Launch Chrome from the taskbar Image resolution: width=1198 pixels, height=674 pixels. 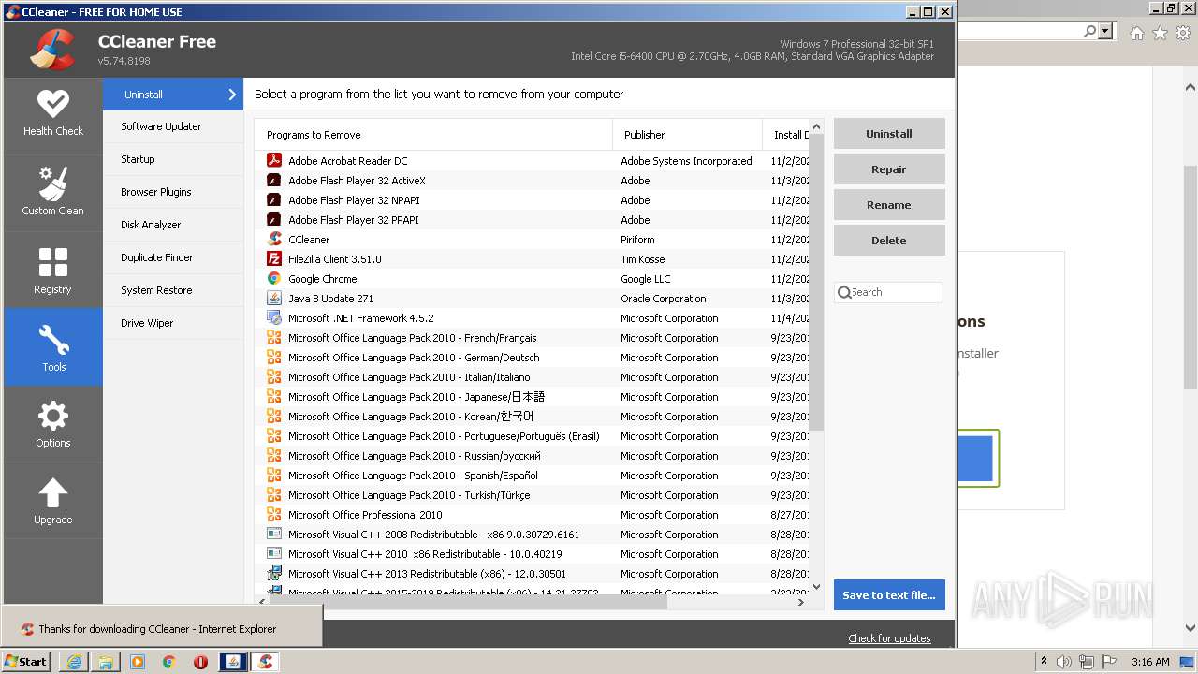(169, 662)
